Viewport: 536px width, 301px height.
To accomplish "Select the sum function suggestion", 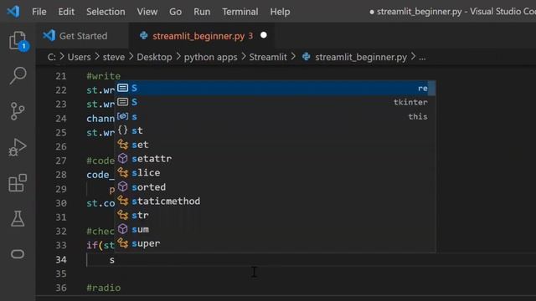I will click(275, 229).
